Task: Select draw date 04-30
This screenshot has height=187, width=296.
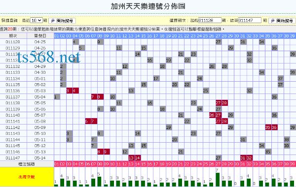Action: 40,72
